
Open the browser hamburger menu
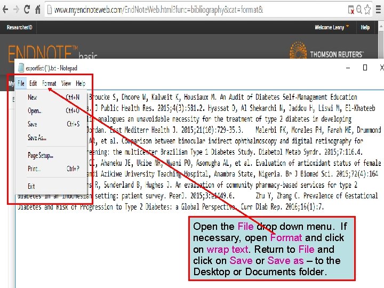[x=378, y=10]
